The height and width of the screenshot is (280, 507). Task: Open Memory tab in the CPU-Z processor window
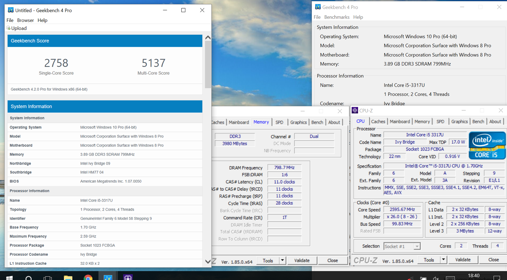pyautogui.click(x=422, y=122)
